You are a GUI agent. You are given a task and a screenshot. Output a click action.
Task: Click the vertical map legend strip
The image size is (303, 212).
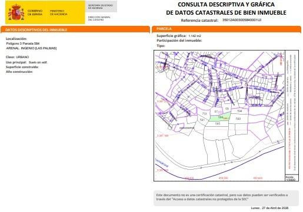coord(292,112)
